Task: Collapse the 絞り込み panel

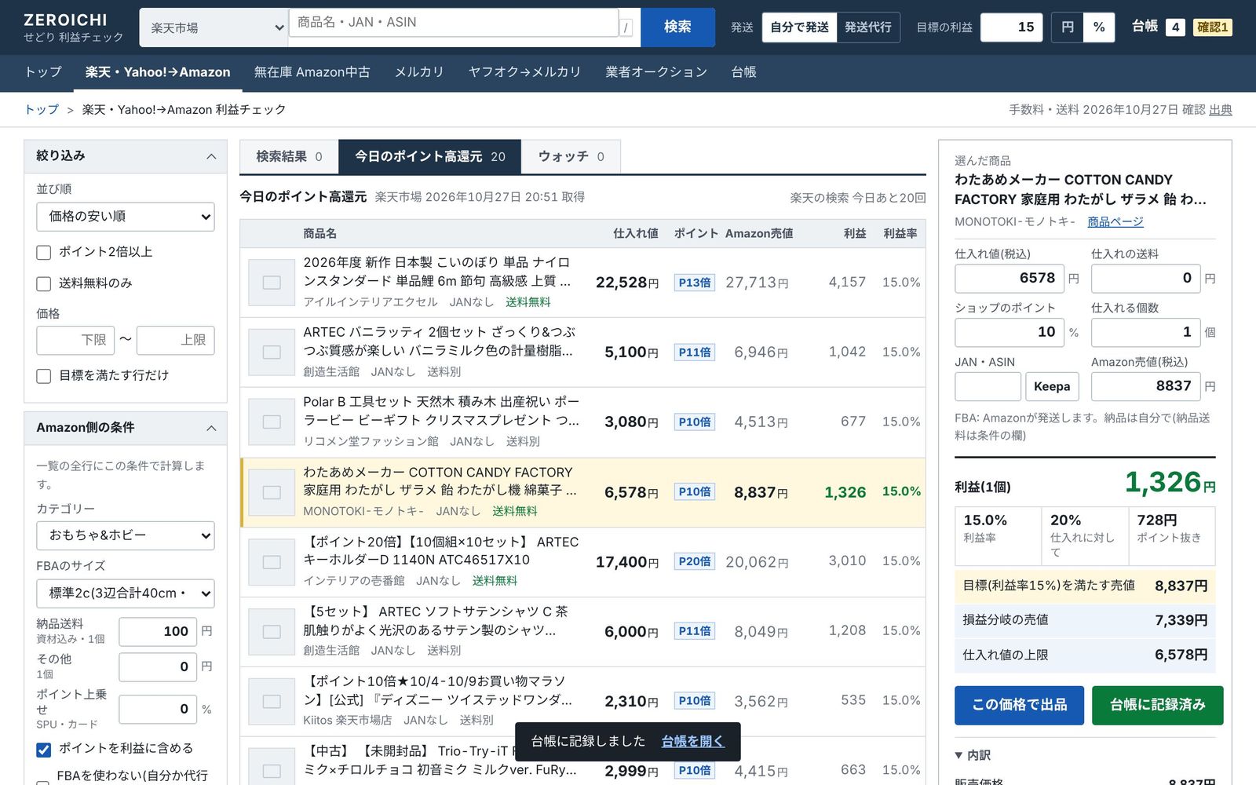Action: click(x=211, y=156)
